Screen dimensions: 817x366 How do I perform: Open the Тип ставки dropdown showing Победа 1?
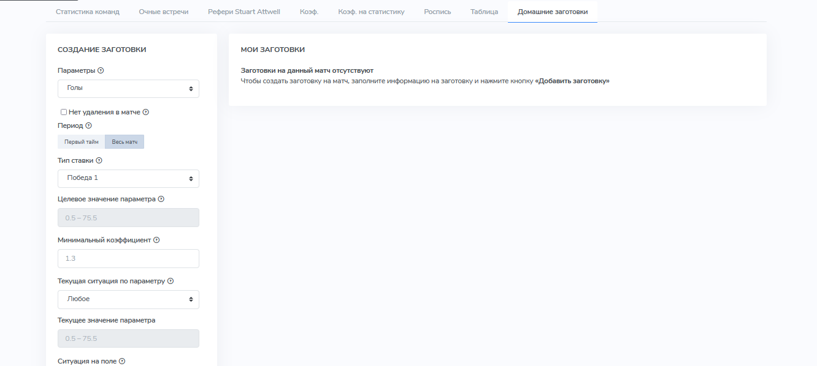click(x=128, y=179)
